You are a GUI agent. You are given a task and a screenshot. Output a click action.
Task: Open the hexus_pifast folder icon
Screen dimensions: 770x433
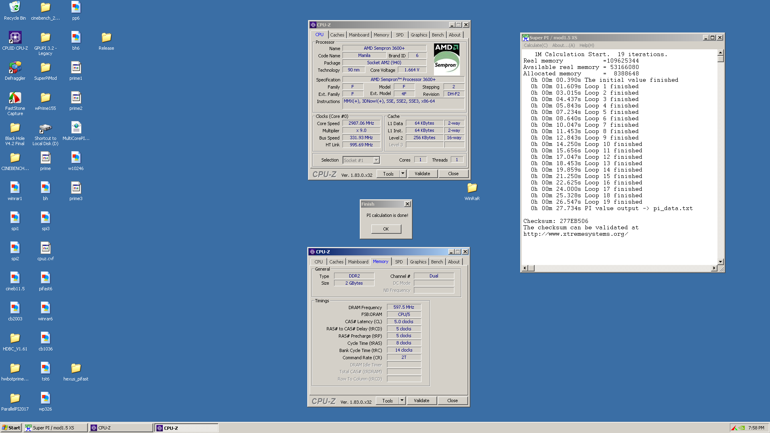coord(76,372)
